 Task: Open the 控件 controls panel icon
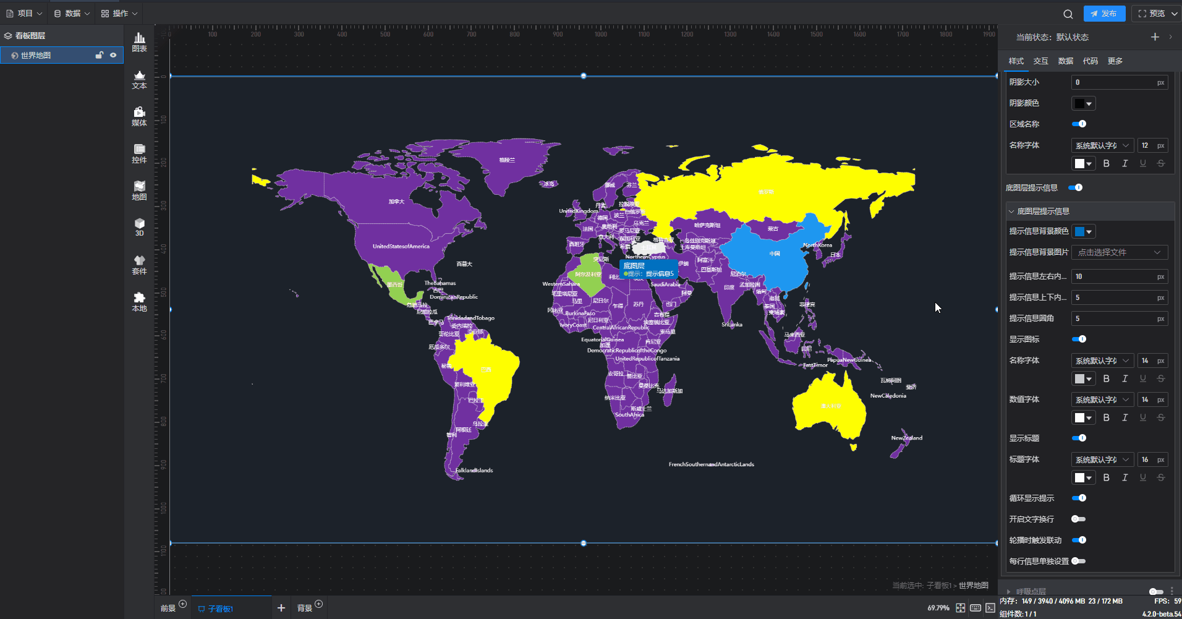tap(139, 153)
